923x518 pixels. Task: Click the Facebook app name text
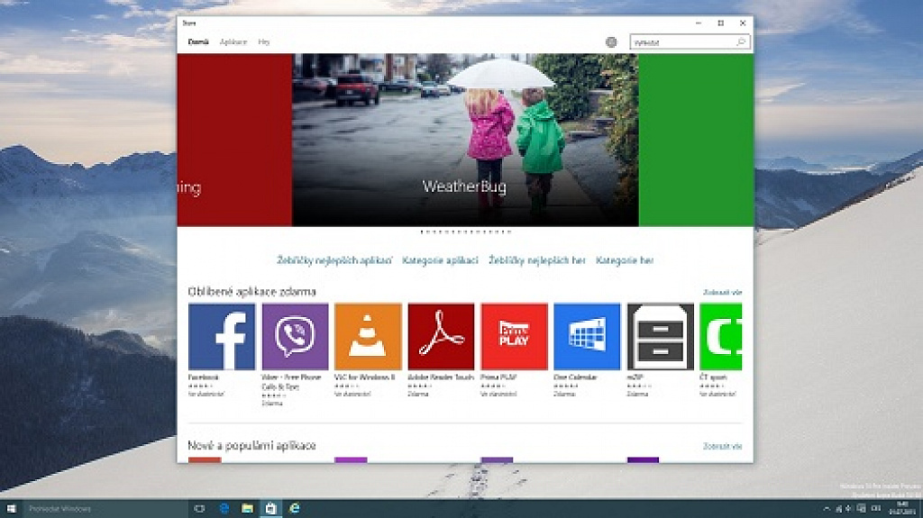(x=204, y=377)
